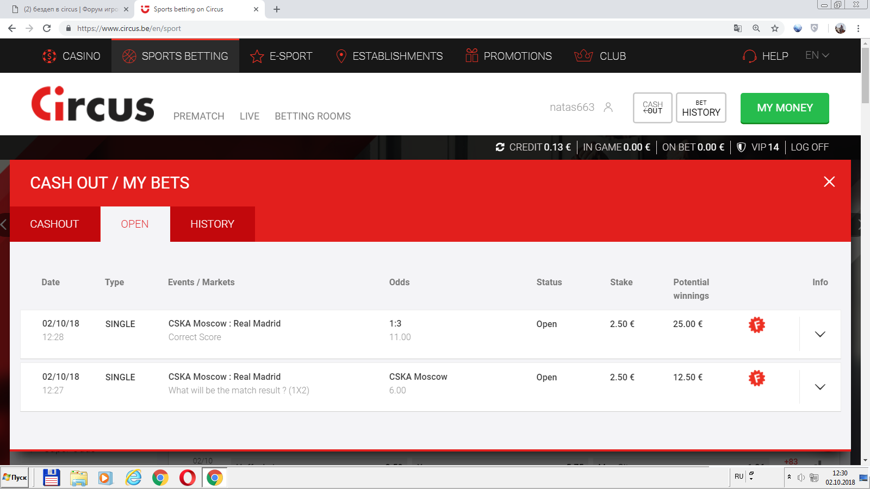This screenshot has width=870, height=489.
Task: Click the potential winnings 25.00 € value
Action: (688, 324)
